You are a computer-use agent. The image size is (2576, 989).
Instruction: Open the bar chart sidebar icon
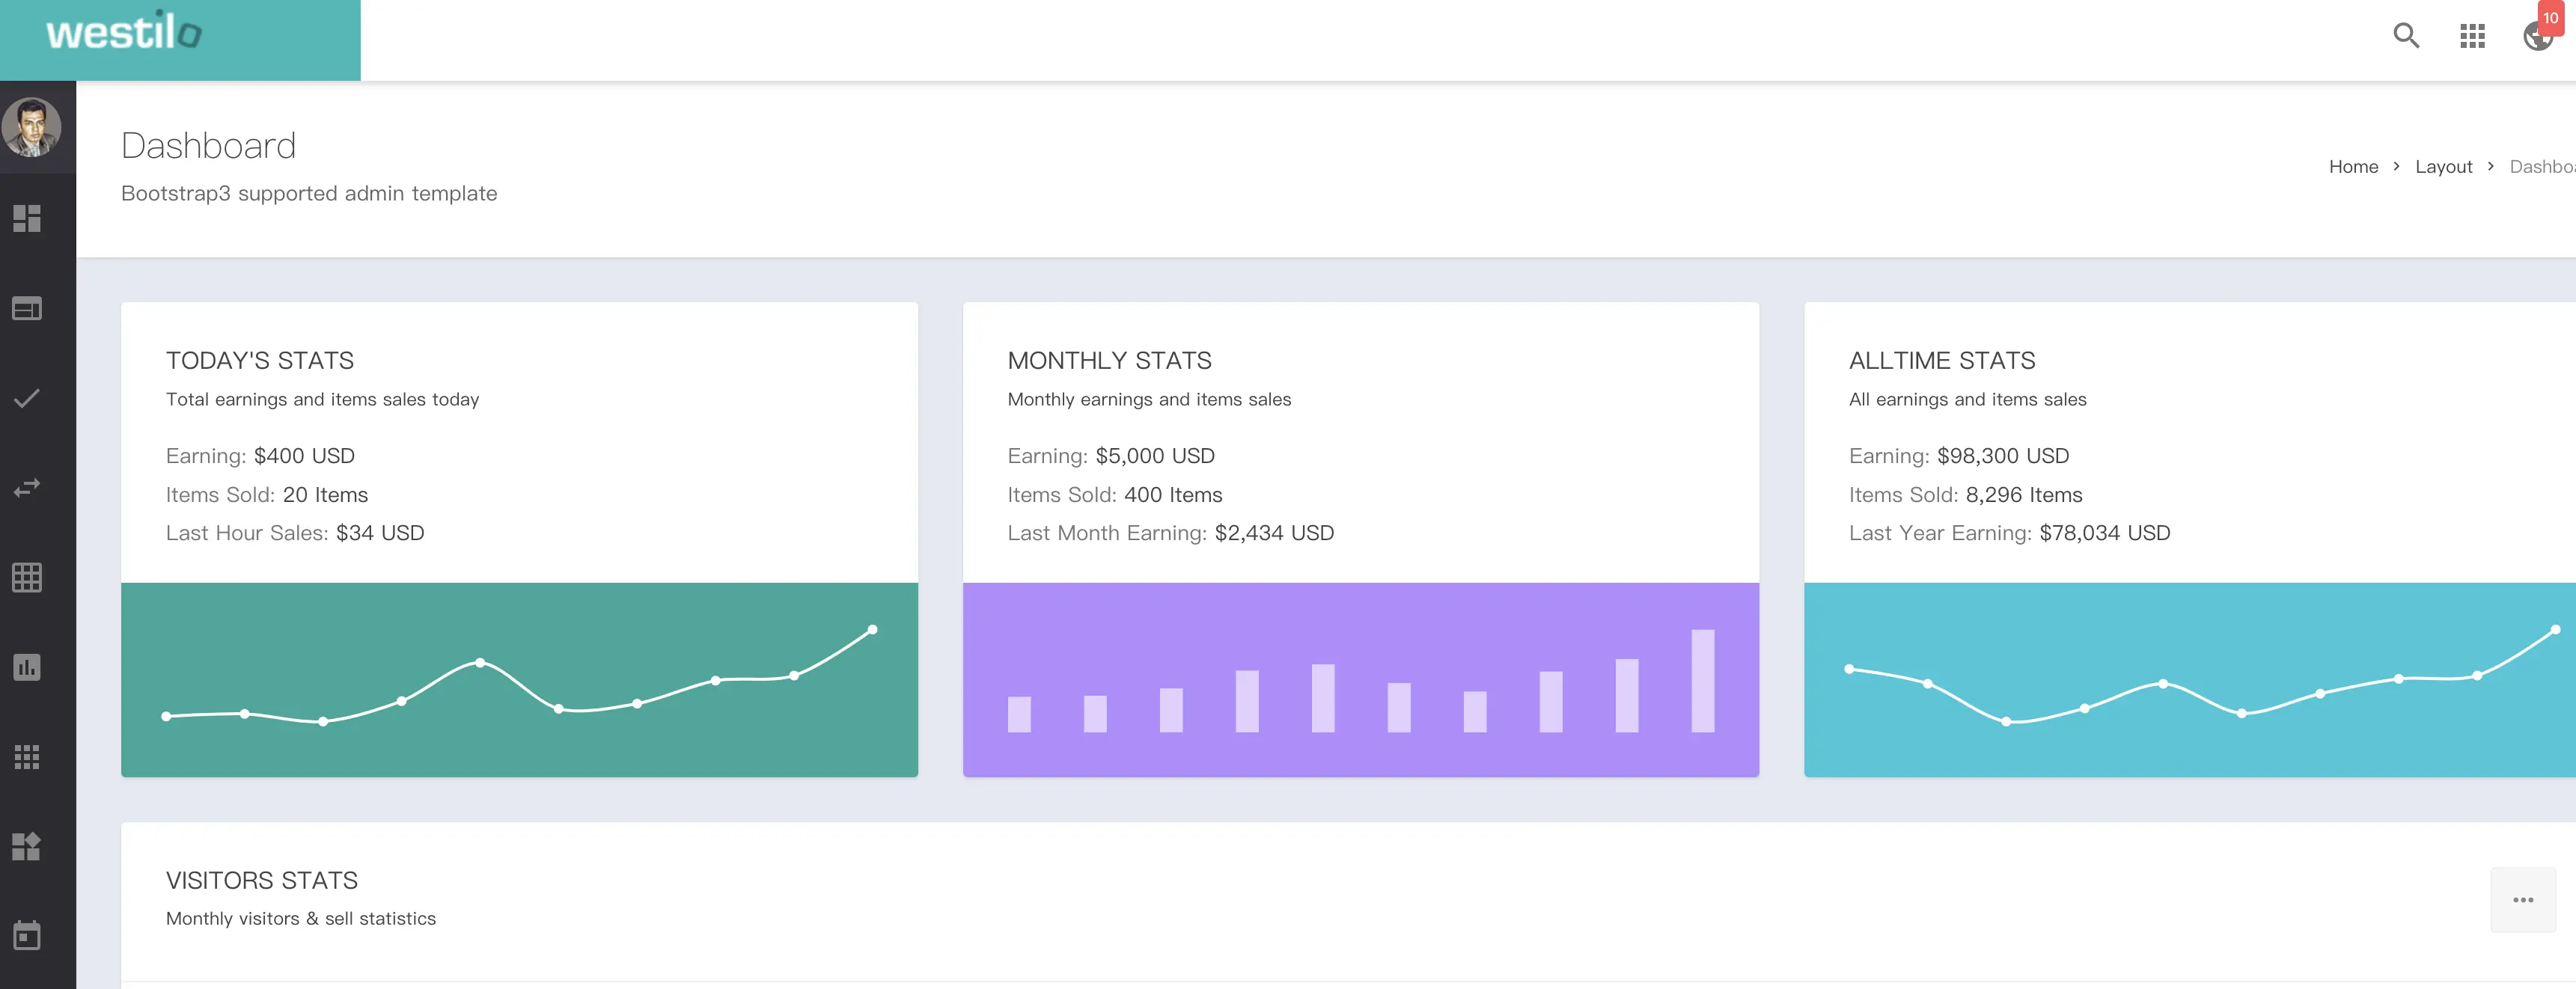[27, 667]
